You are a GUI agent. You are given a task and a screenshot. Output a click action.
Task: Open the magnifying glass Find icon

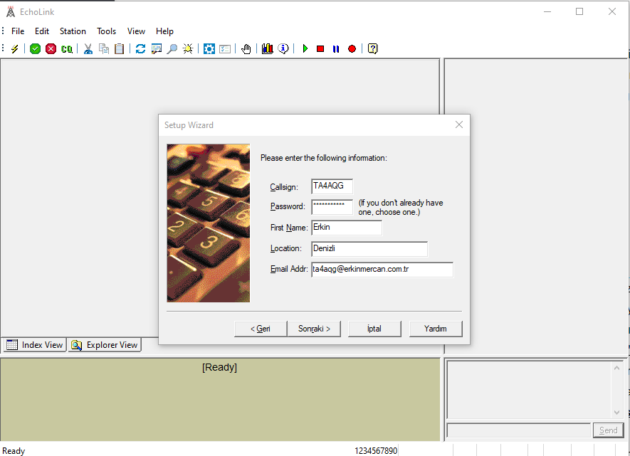tap(172, 49)
